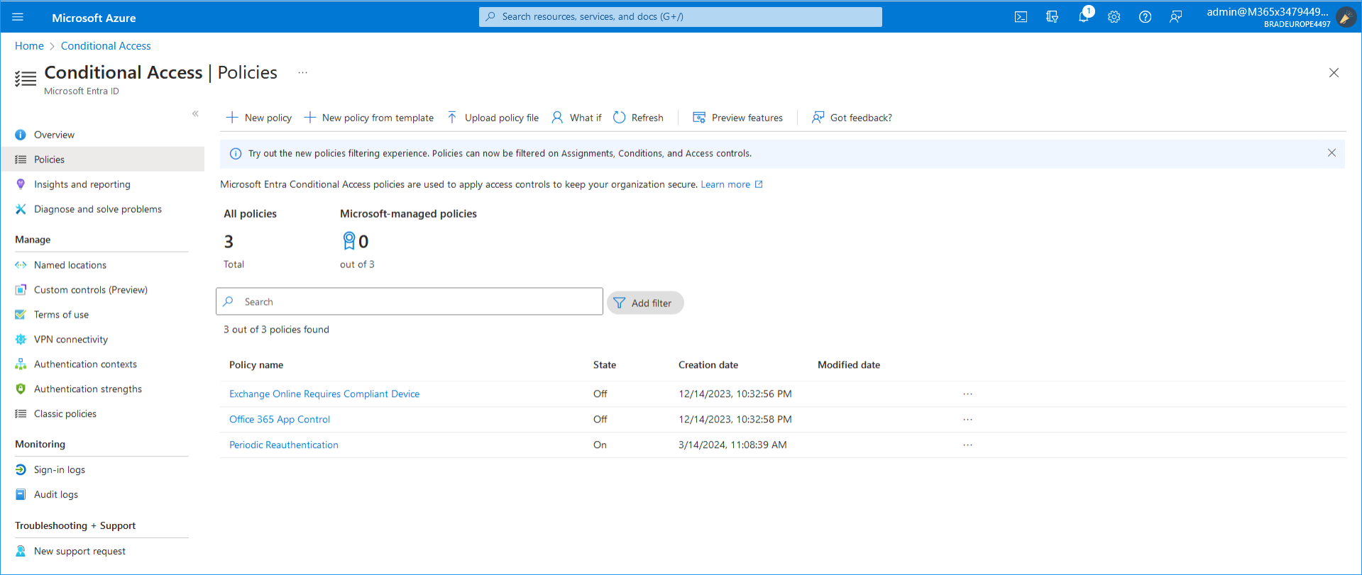Open Custom controls (Preview)
The image size is (1362, 575).
90,290
